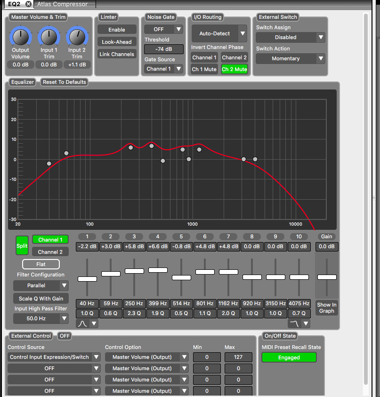The width and height of the screenshot is (380, 397).
Task: Click band 1 gain slider handle
Action: click(x=87, y=279)
